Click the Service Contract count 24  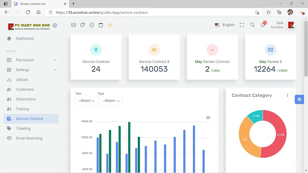click(96, 69)
